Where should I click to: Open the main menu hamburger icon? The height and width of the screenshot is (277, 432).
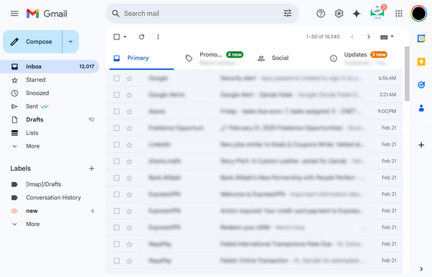point(14,14)
